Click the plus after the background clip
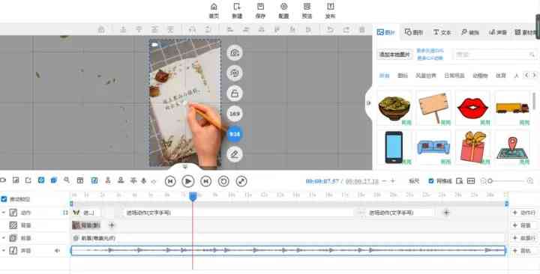Screen dimensions: 540x274 [x=111, y=225]
